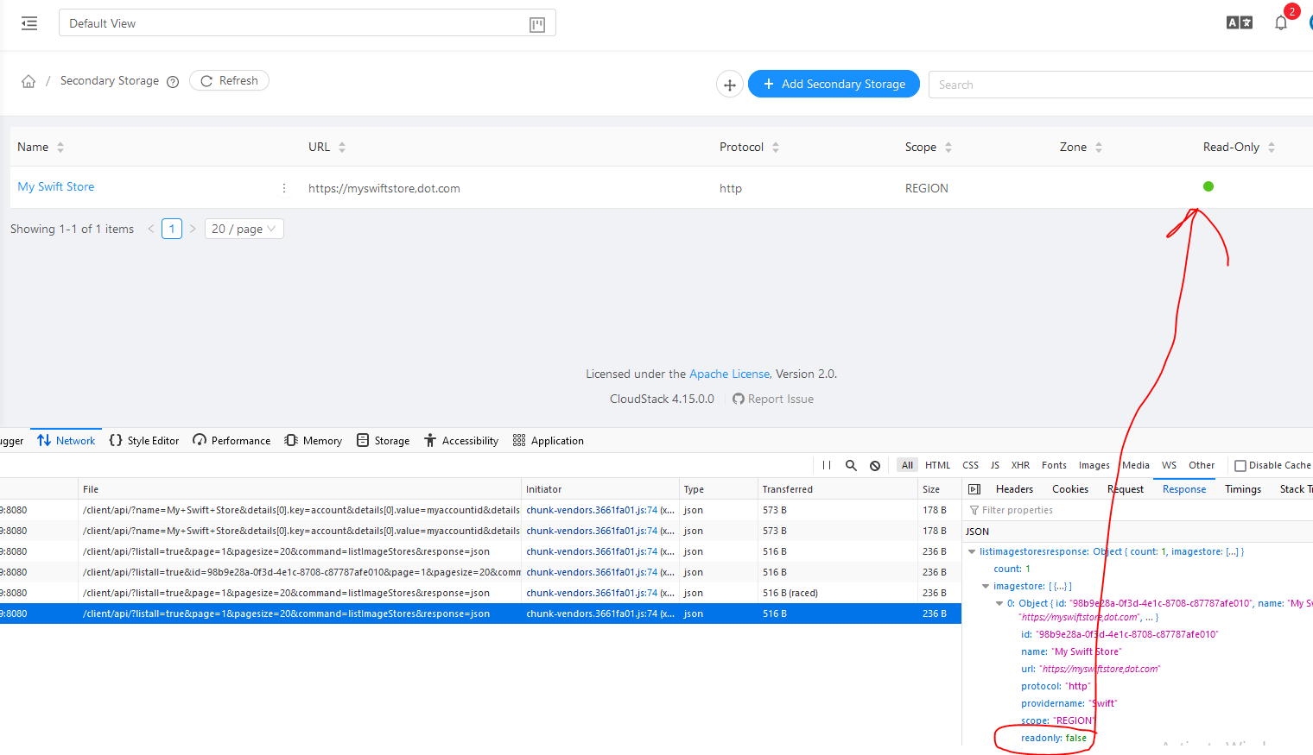Open the Default View layout icon
This screenshot has width=1313, height=755.
[537, 24]
